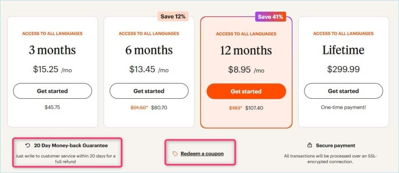
Task: Open the Redeem a coupon link
Action: pyautogui.click(x=202, y=154)
